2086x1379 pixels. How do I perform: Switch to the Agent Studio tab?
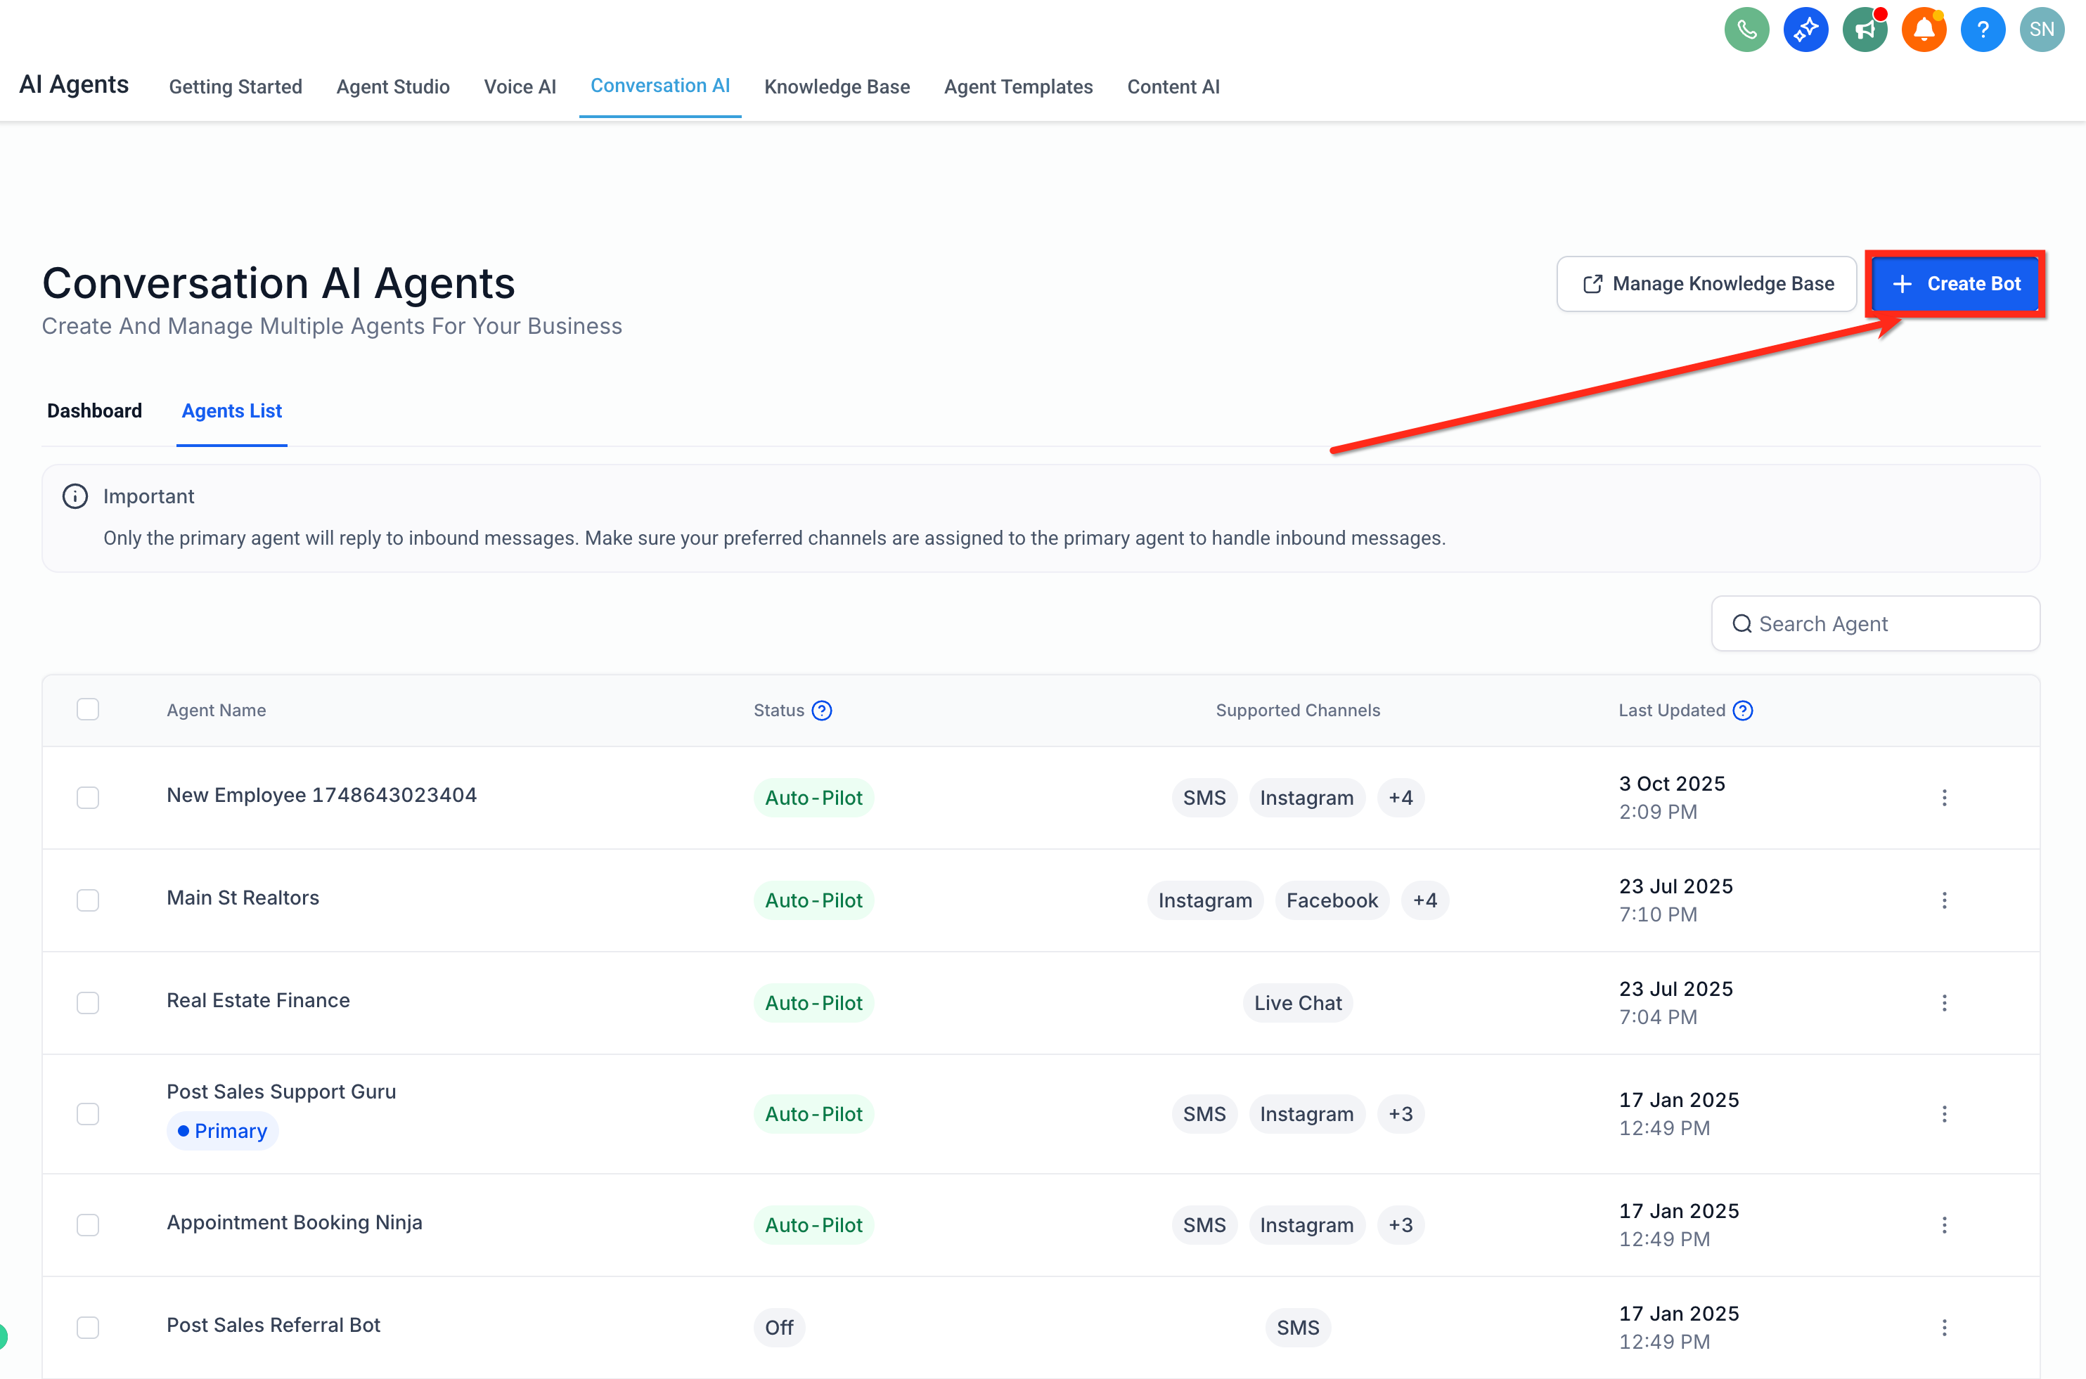[393, 86]
